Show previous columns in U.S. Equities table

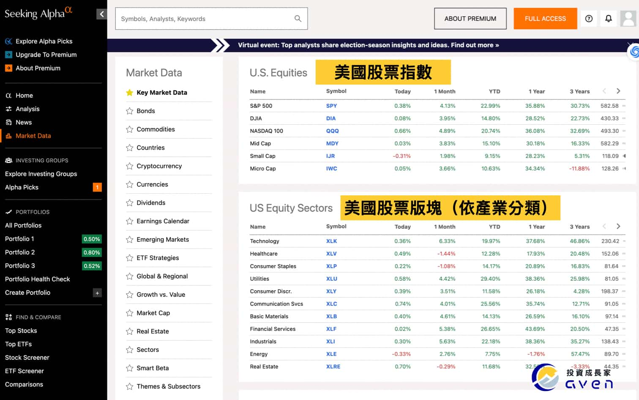[604, 91]
